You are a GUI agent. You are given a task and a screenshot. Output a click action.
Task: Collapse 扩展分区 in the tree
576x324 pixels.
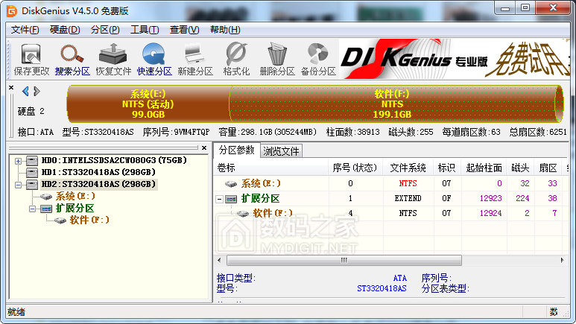coord(32,209)
